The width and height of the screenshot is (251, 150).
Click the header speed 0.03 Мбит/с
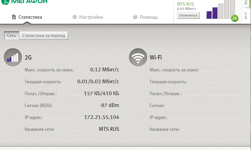coord(187,9)
